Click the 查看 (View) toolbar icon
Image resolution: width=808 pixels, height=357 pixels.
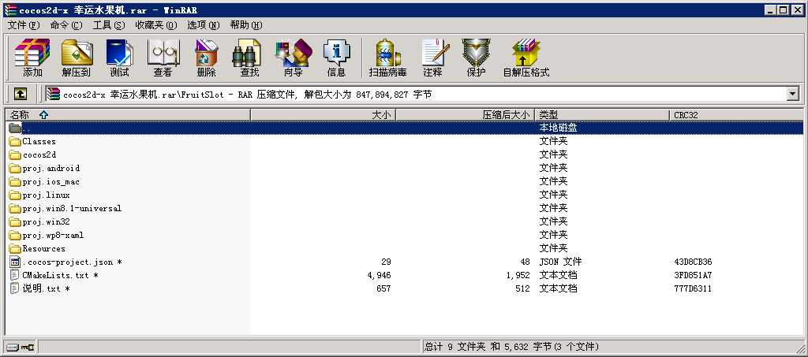(x=163, y=53)
